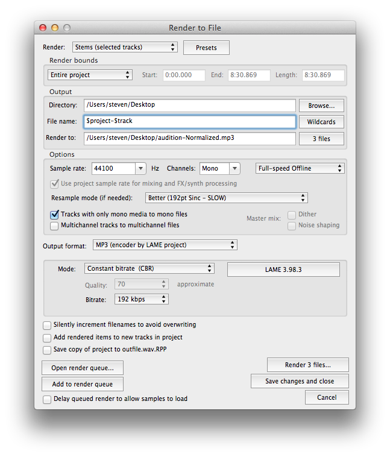Screen dimensions: 390x457
Task: Uncheck Tracks with only mono media option
Action: point(55,215)
